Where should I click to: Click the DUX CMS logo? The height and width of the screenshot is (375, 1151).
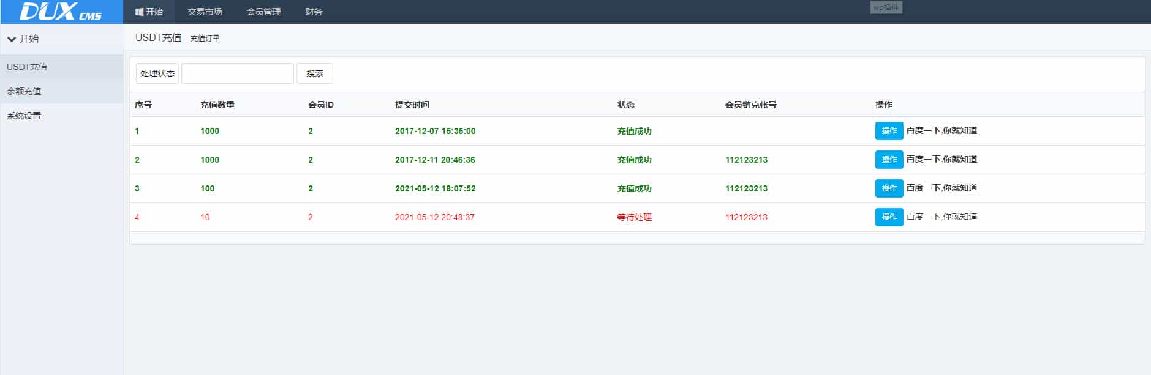(61, 12)
